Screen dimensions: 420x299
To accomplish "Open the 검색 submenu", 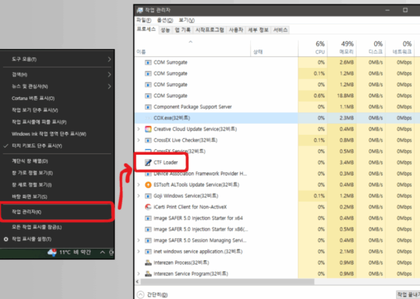I will point(57,75).
